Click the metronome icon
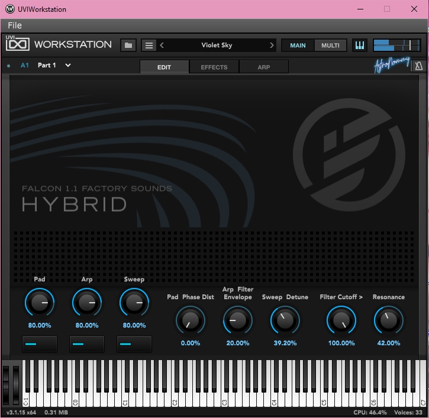Screen dimensions: 429x418 418,66
